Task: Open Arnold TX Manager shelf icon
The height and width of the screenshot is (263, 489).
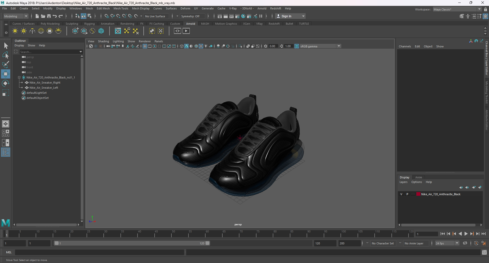Action: point(118,31)
